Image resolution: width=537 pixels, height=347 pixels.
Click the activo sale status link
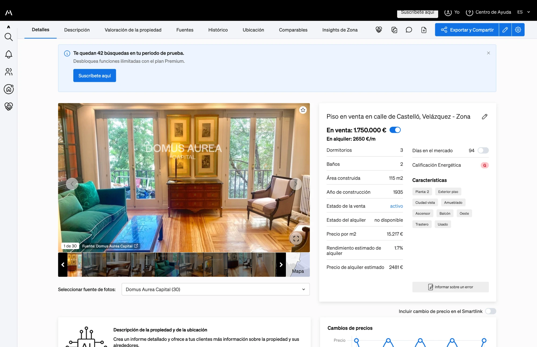coord(396,206)
